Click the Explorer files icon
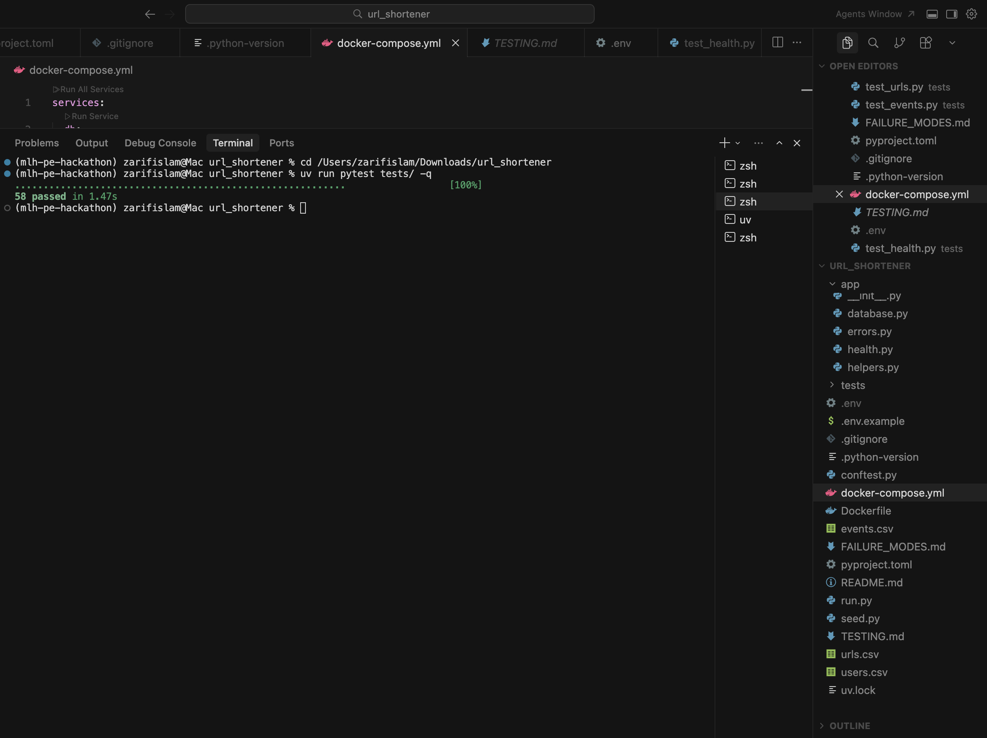Image resolution: width=987 pixels, height=738 pixels. (x=847, y=43)
